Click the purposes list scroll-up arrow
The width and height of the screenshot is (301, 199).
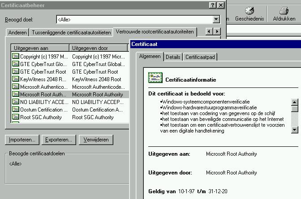pos(294,102)
